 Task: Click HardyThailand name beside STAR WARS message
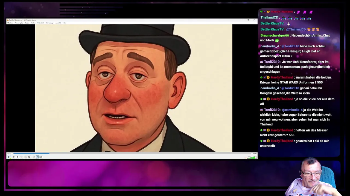(282, 78)
